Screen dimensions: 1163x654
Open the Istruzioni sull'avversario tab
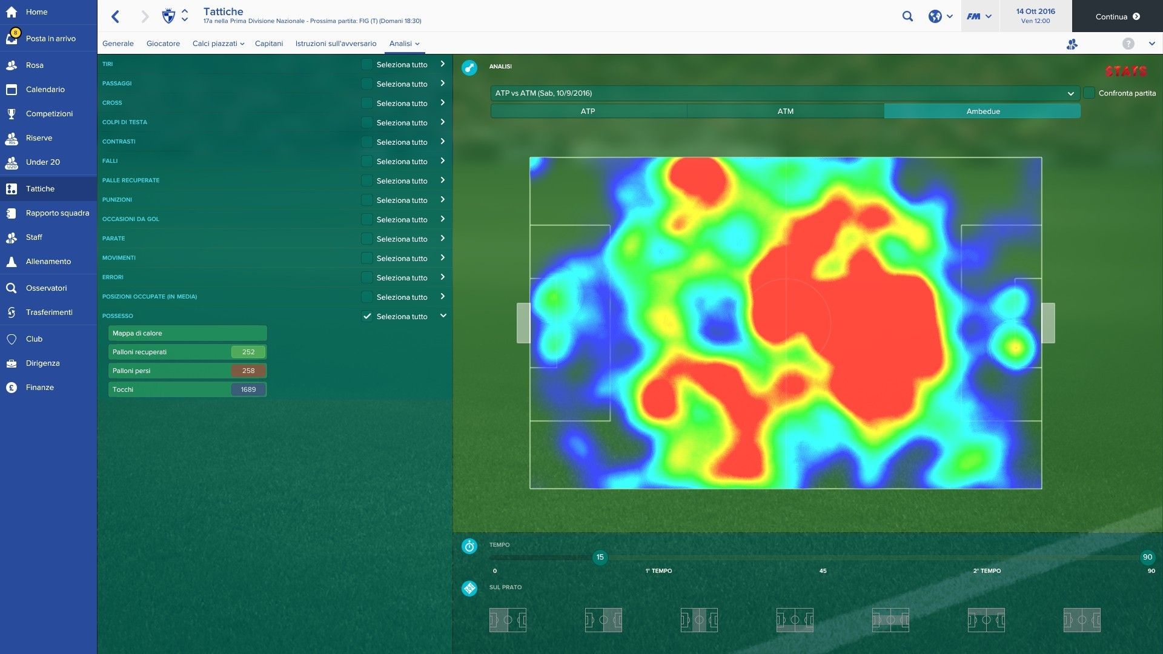pos(336,44)
